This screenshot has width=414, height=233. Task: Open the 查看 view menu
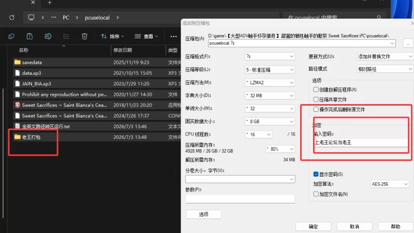pyautogui.click(x=146, y=36)
